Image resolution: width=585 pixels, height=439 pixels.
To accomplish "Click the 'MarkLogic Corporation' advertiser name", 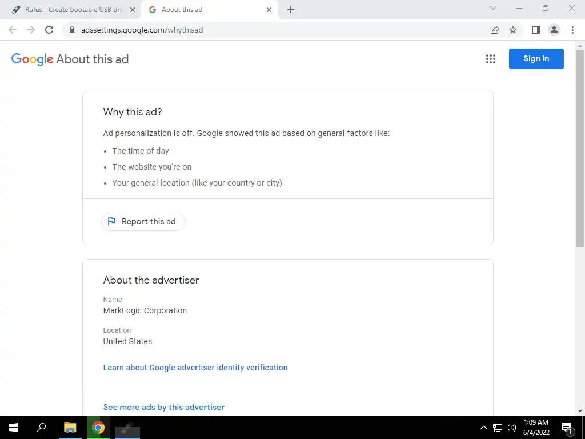I will (145, 310).
